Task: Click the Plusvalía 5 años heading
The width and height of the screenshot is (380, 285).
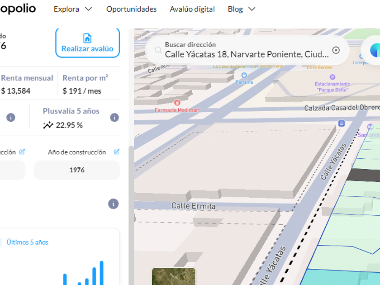Action: (x=71, y=111)
